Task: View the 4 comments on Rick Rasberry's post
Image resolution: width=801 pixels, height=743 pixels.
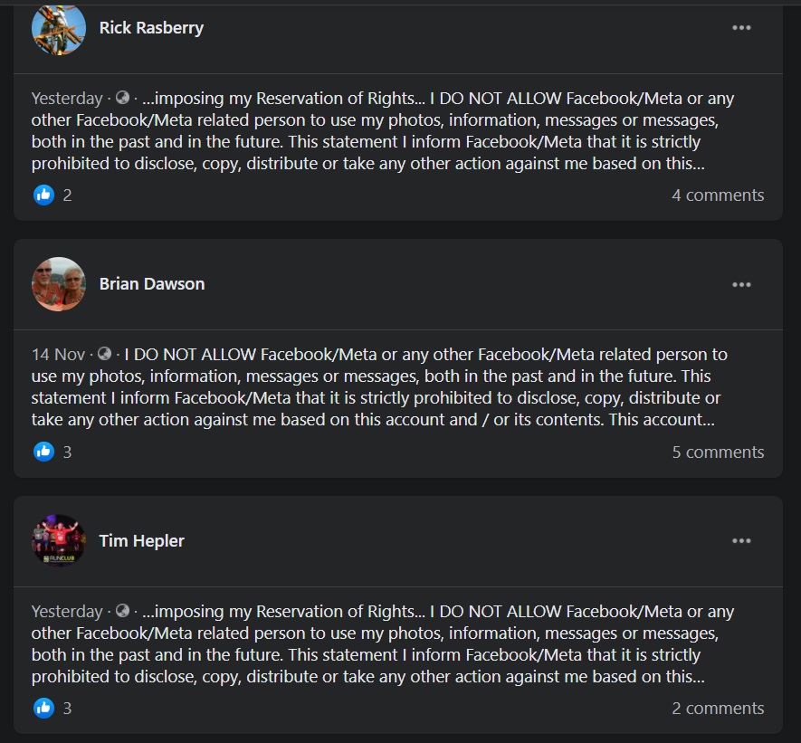Action: pos(718,195)
